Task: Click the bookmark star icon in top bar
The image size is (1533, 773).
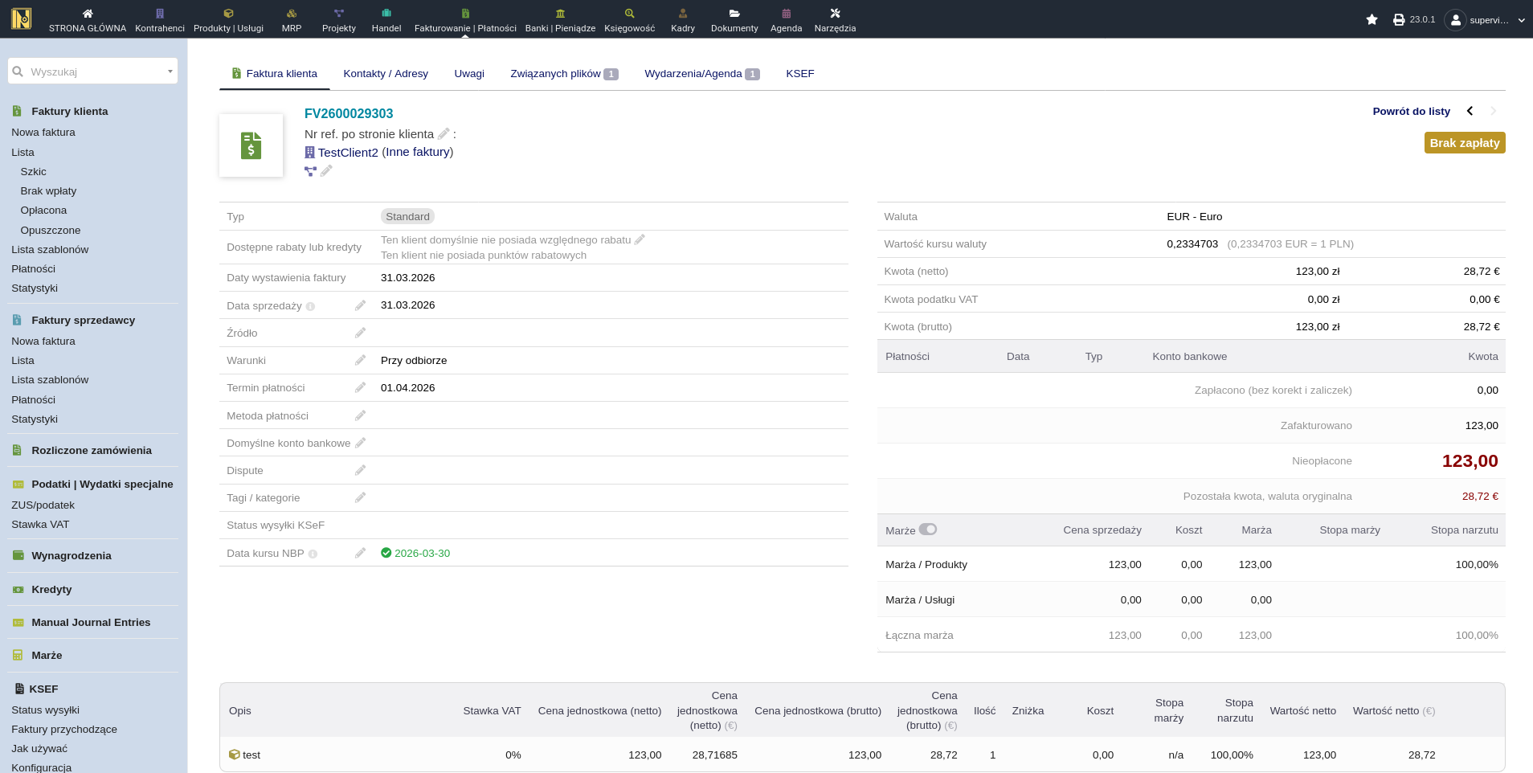Action: tap(1372, 19)
